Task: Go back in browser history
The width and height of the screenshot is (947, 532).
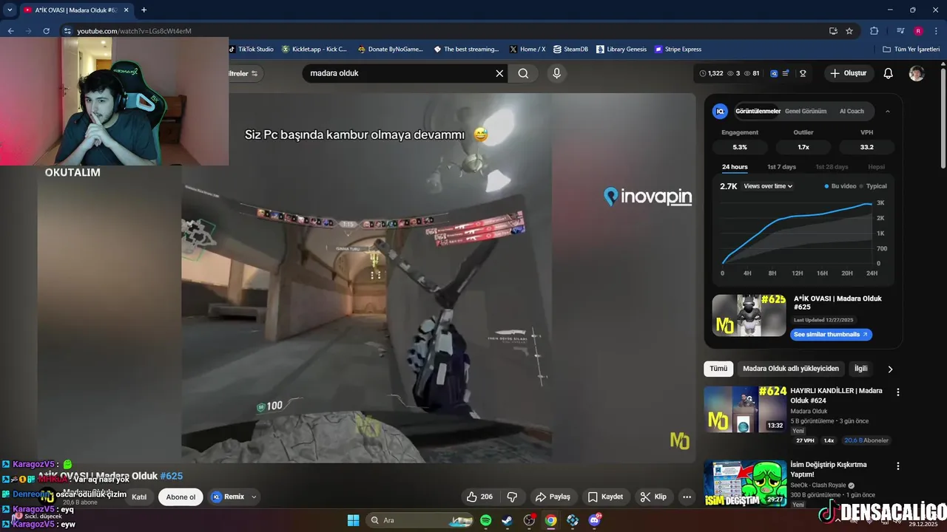Action: click(x=10, y=31)
